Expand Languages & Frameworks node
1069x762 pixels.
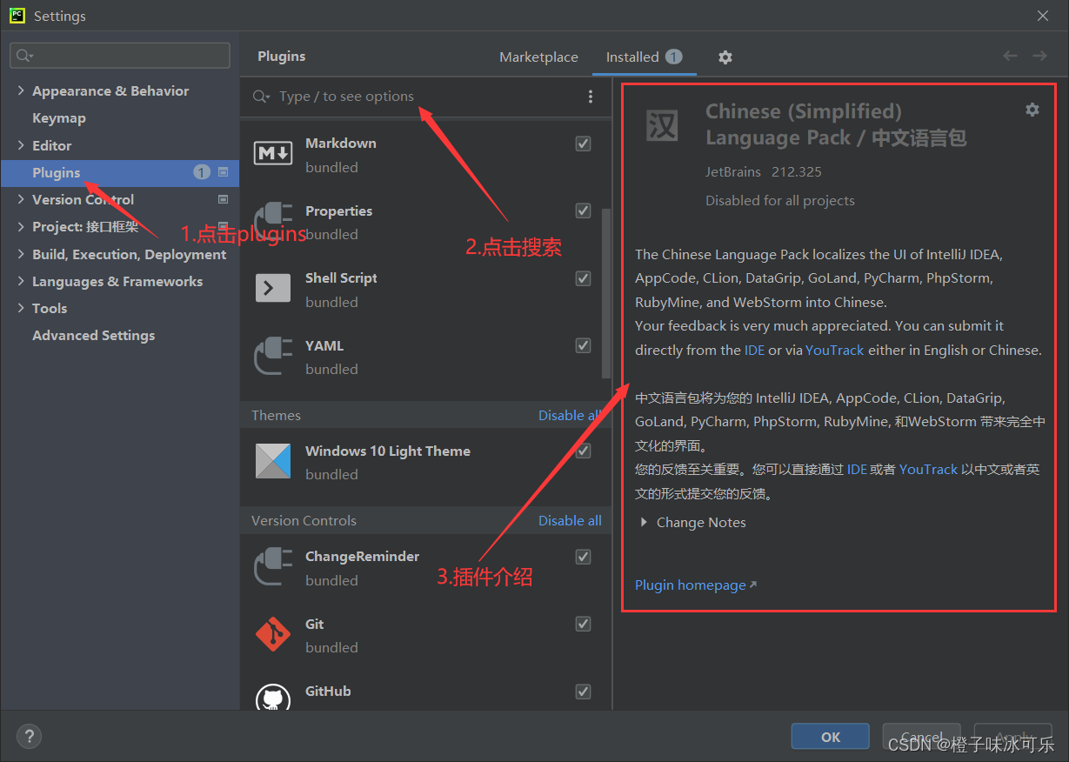coord(21,281)
